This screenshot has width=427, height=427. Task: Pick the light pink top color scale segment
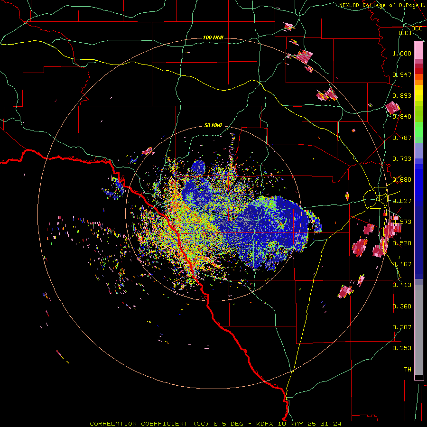(x=419, y=50)
